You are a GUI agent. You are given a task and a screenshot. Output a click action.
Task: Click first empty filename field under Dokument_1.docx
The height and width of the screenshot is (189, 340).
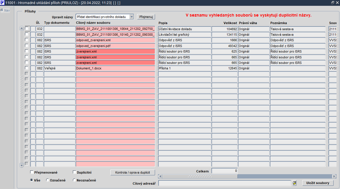click(115, 74)
